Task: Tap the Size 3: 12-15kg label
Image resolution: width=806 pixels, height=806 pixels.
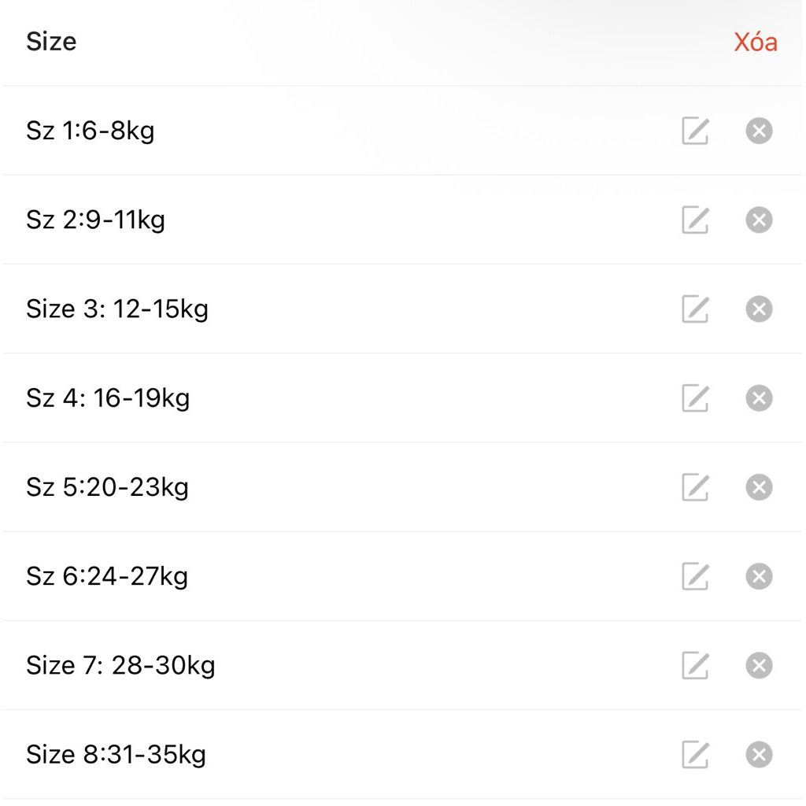Action: click(x=117, y=309)
